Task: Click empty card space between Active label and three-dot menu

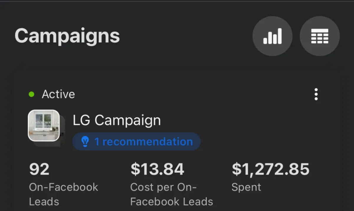Action: (x=192, y=94)
